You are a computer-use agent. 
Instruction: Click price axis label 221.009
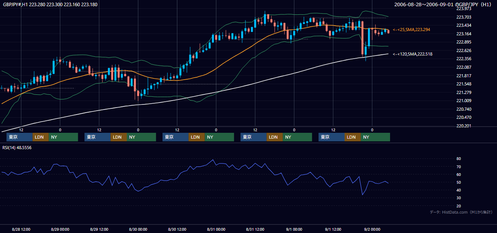click(x=463, y=101)
